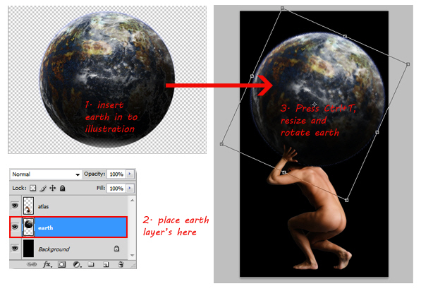Image resolution: width=421 pixels, height=291 pixels.
Task: Toggle lock transparent pixels
Action: pos(32,188)
